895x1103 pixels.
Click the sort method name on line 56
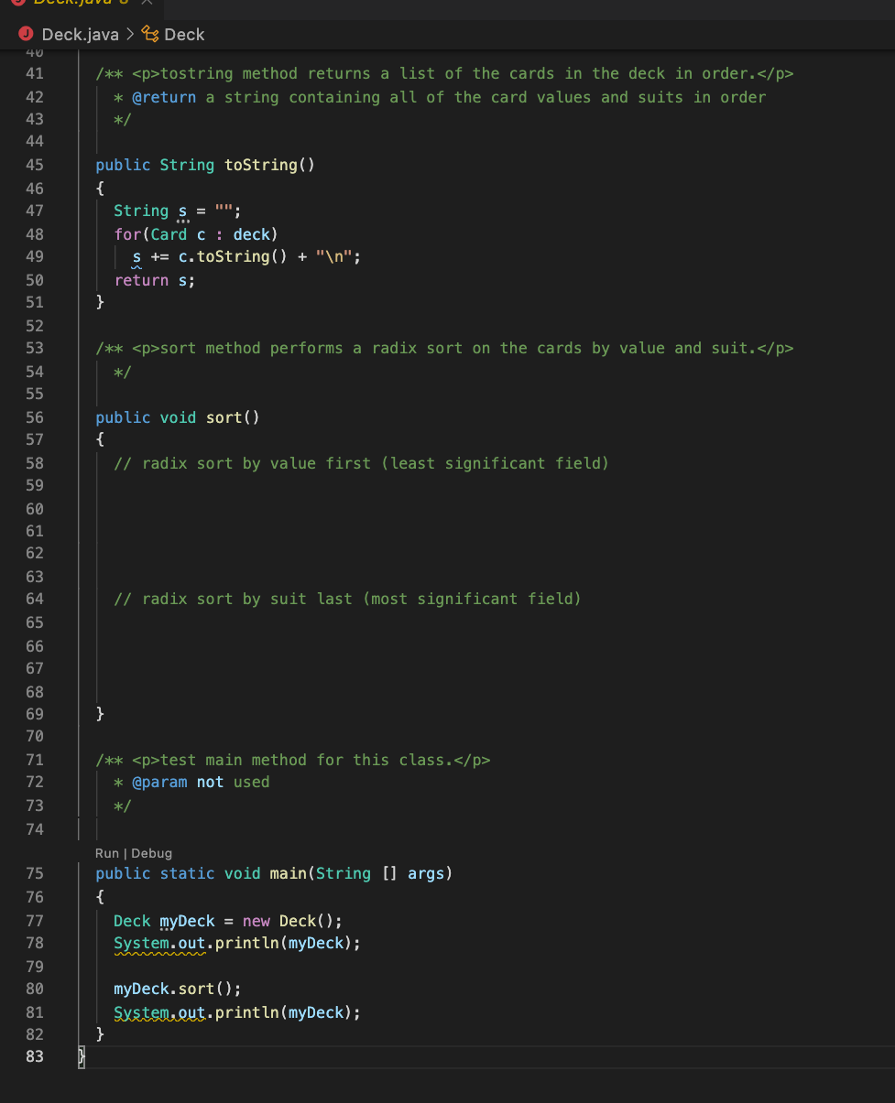coord(224,417)
